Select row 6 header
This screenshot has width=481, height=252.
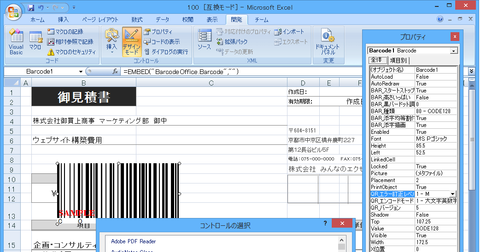[12, 141]
